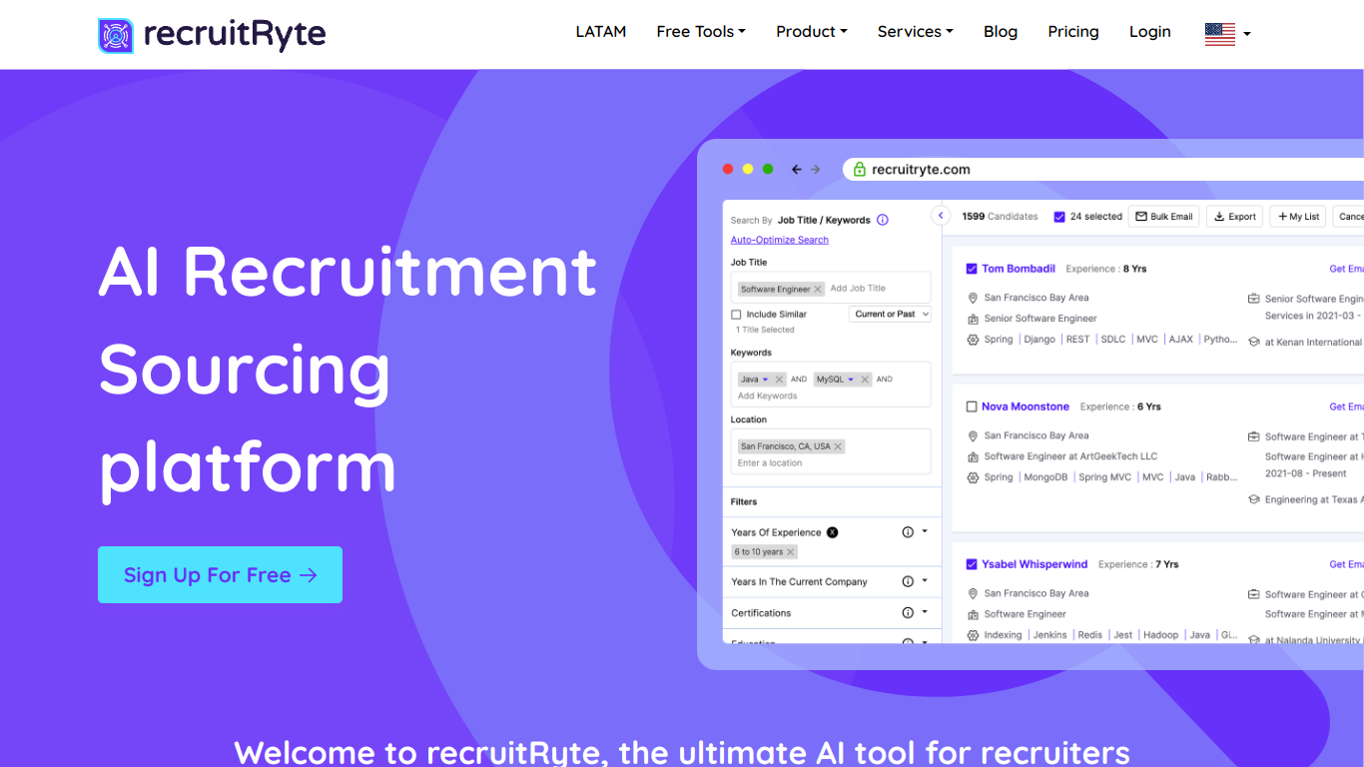This screenshot has width=1364, height=767.
Task: Click the info icon beside Job Title / Keywords
Action: (883, 220)
